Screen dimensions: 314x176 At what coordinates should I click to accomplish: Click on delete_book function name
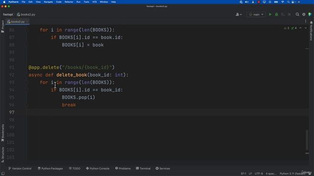tap(72, 75)
